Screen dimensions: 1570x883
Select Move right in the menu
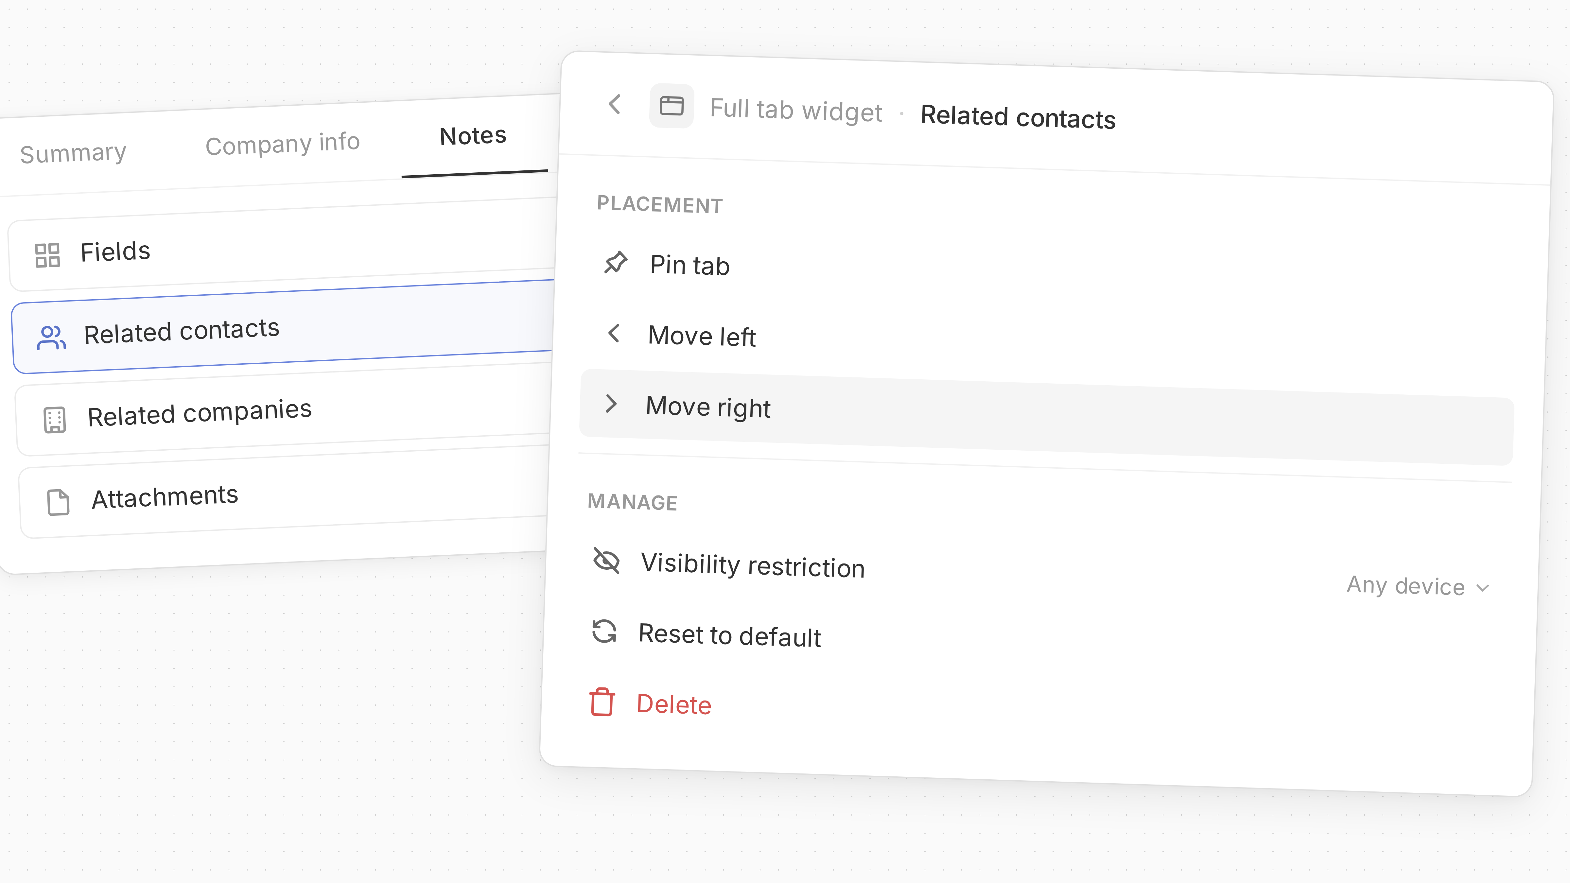tap(709, 407)
